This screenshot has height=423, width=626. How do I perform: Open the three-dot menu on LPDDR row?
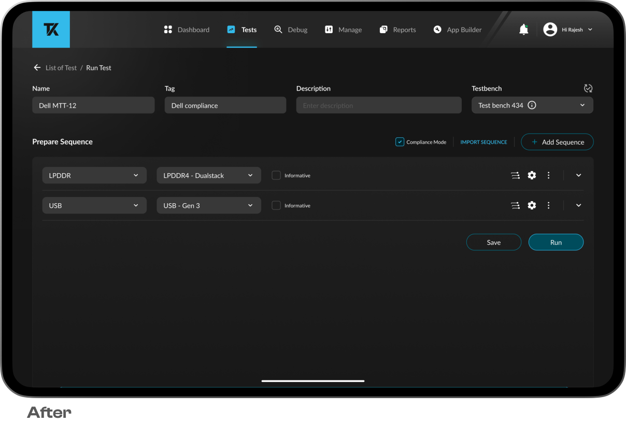pyautogui.click(x=548, y=175)
